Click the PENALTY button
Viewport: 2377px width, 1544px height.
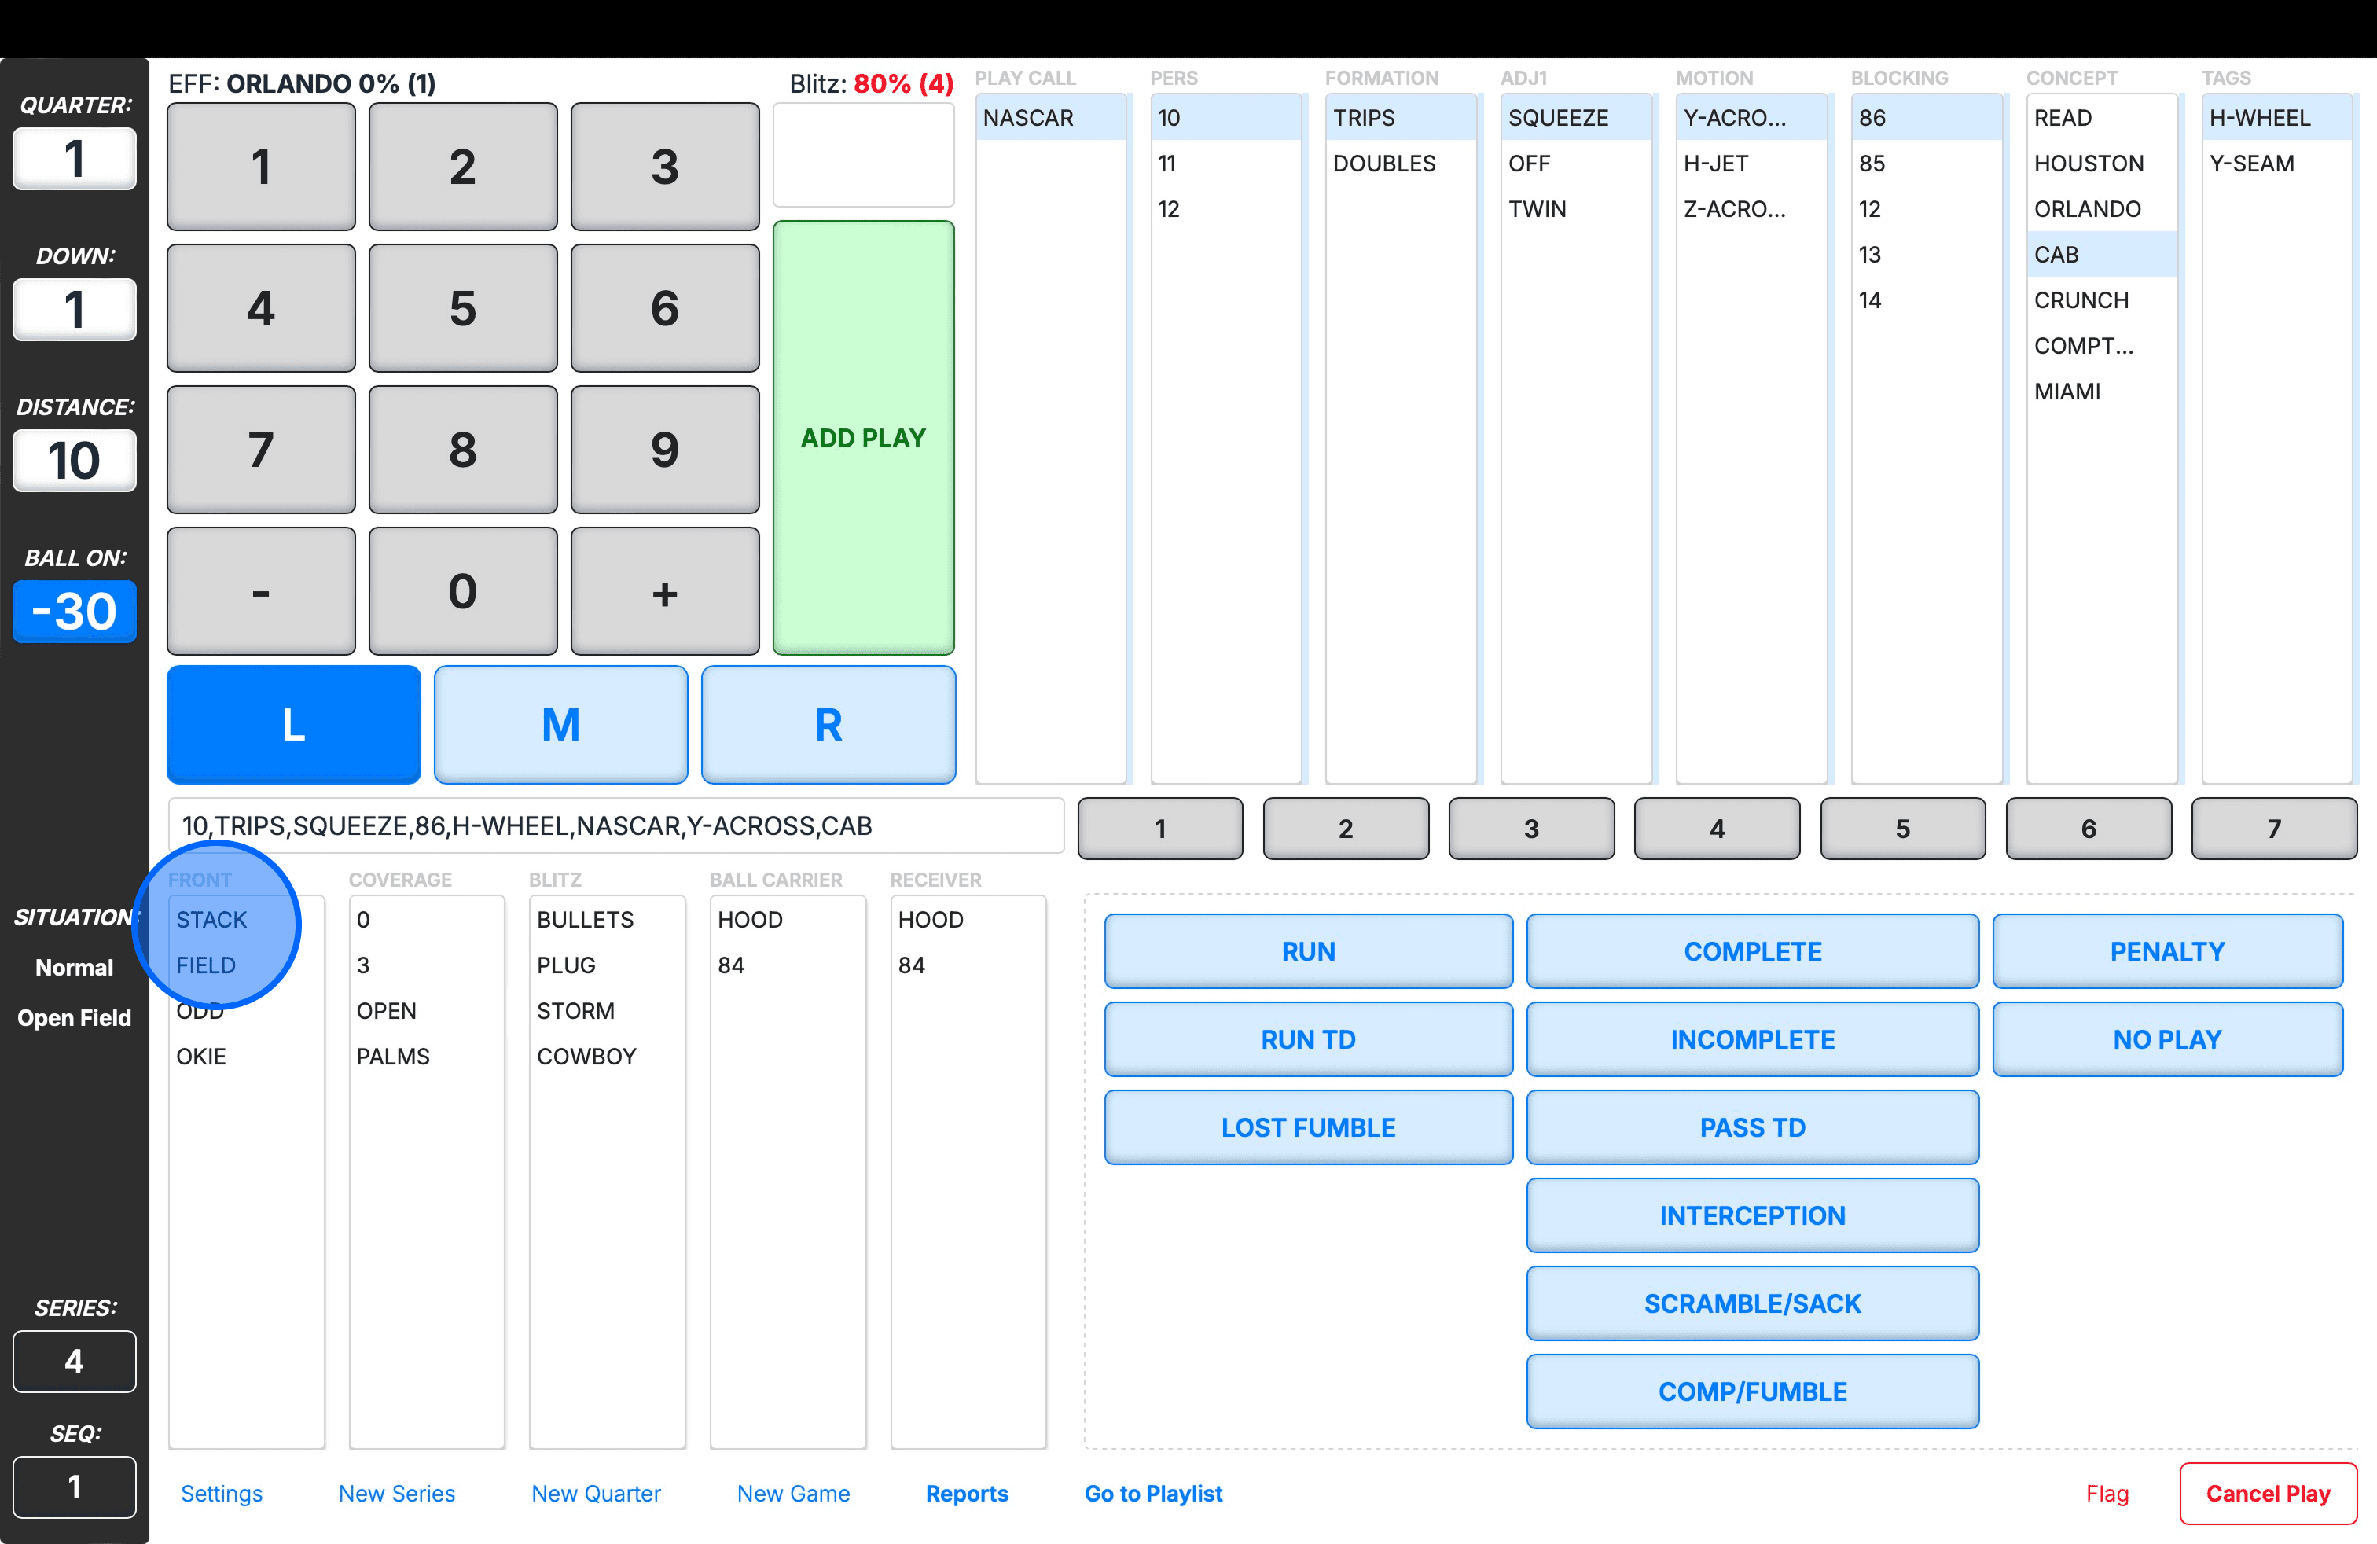[2167, 950]
